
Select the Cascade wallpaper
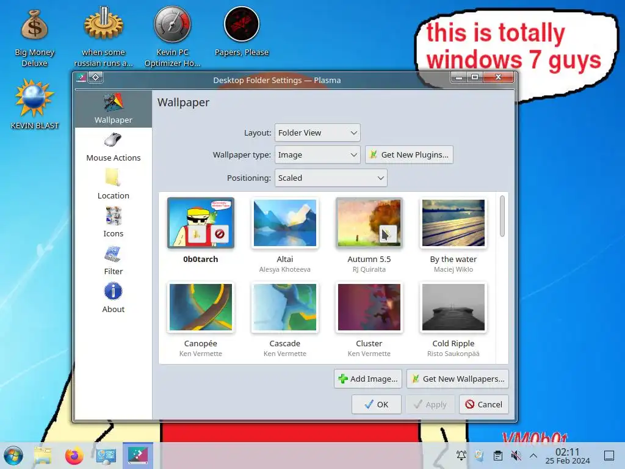284,307
